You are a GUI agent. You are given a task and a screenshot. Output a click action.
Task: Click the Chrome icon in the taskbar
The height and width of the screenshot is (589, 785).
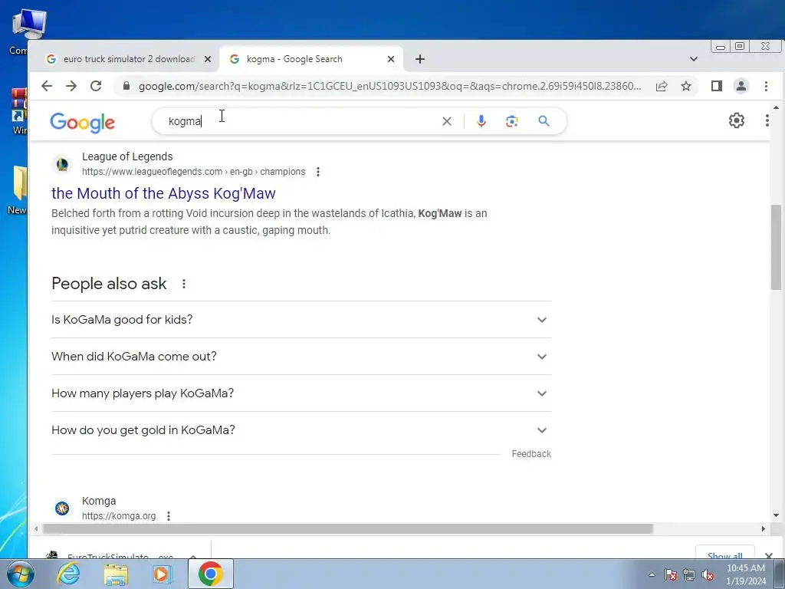click(x=210, y=574)
